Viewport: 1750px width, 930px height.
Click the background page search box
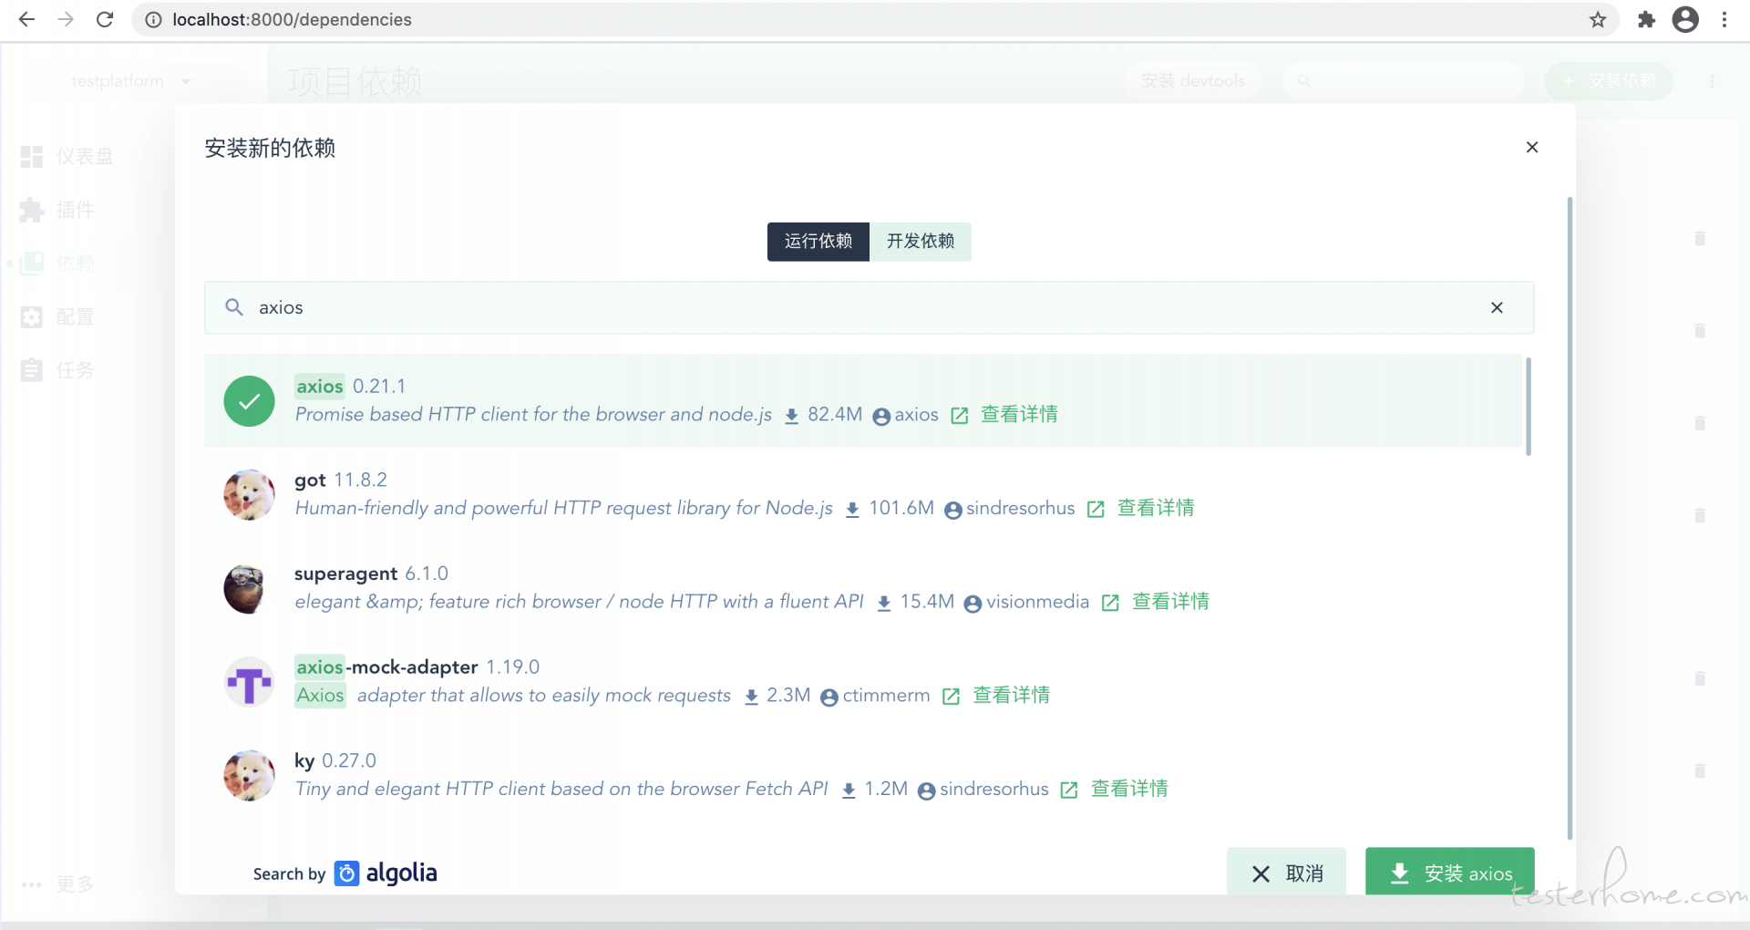1404,81
